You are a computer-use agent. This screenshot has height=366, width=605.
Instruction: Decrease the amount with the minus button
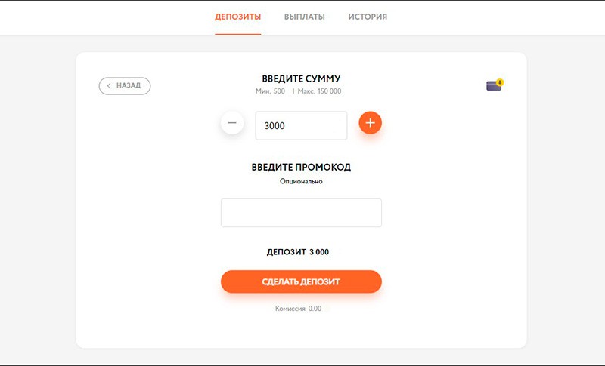pyautogui.click(x=232, y=122)
